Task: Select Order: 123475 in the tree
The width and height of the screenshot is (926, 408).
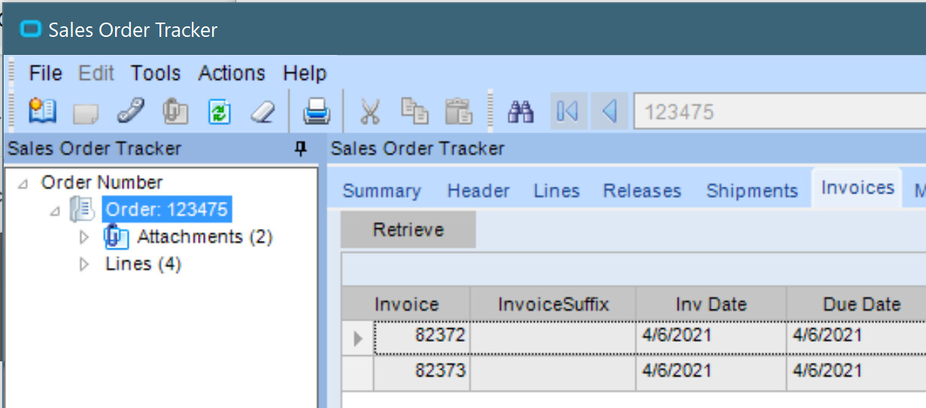Action: (166, 209)
